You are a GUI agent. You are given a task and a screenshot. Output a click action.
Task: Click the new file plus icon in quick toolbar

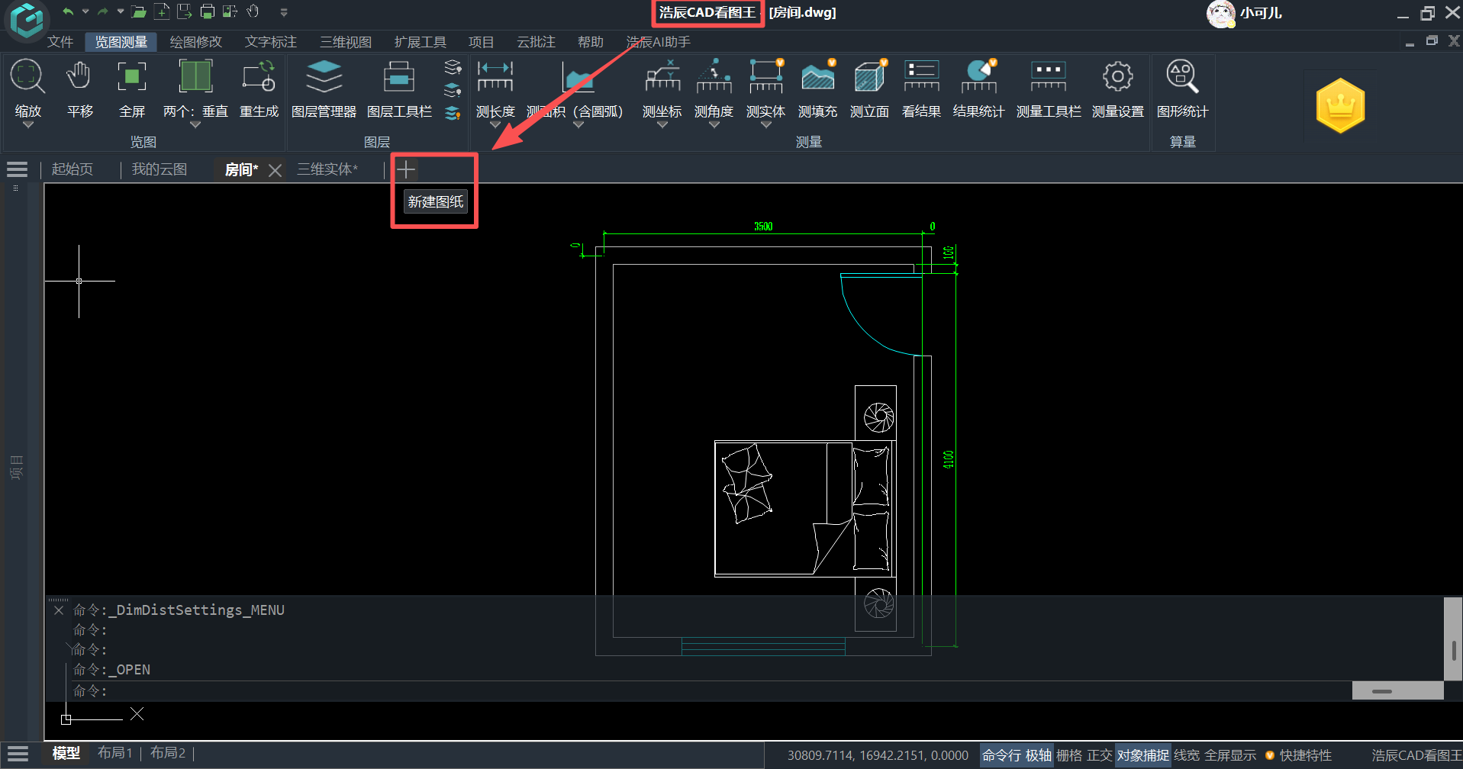coord(162,11)
